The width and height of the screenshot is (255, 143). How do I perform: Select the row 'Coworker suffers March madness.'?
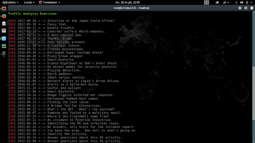[x=57, y=31]
